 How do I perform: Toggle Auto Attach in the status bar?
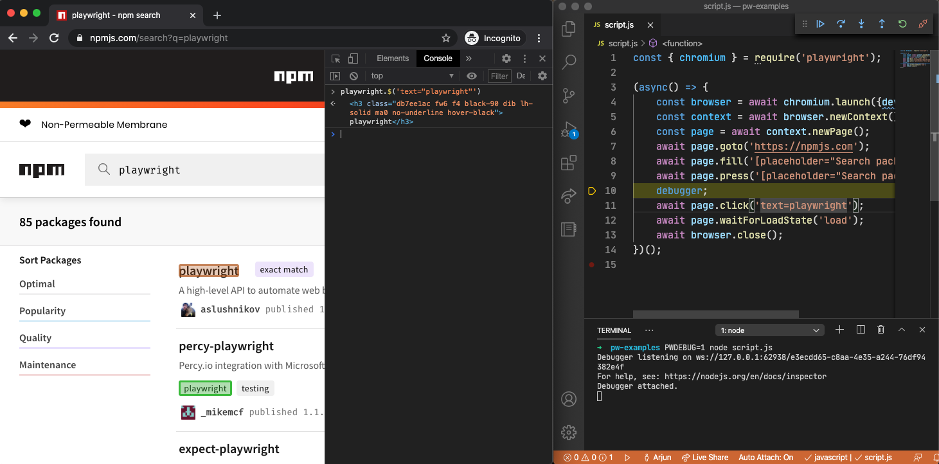tap(765, 457)
